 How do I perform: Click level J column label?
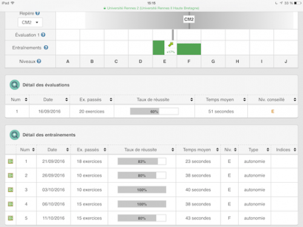pyautogui.click(x=286, y=61)
